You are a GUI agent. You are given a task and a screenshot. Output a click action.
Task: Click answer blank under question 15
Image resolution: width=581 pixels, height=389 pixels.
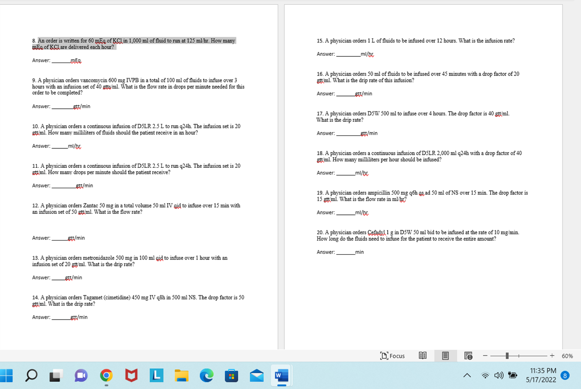click(x=349, y=54)
